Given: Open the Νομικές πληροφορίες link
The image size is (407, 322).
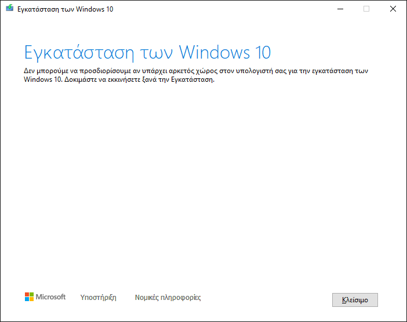Looking at the screenshot, I should (168, 298).
